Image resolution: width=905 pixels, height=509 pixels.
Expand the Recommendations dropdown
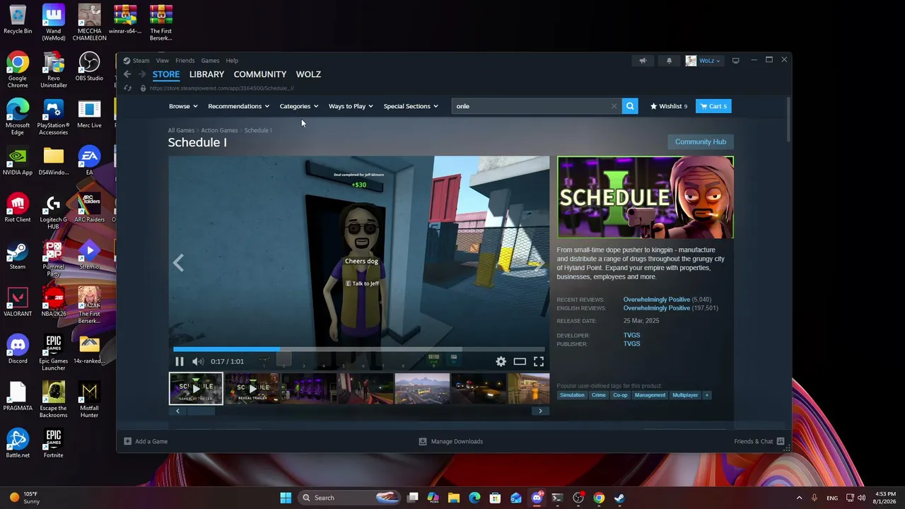click(x=238, y=106)
